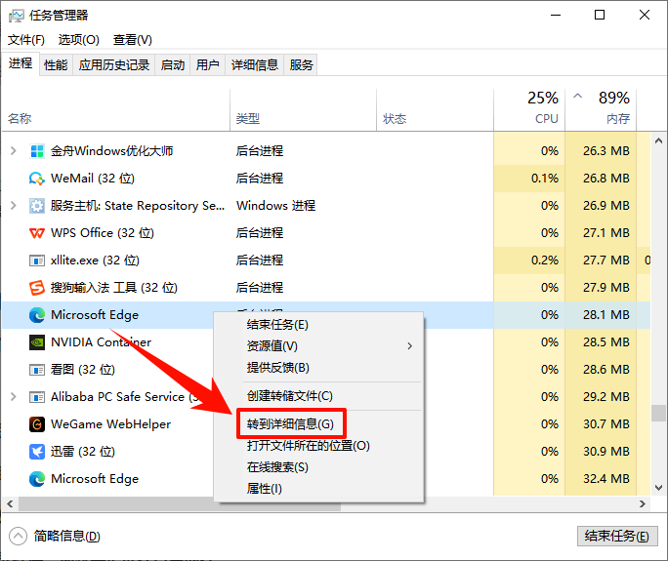This screenshot has height=561, width=668.
Task: Choose 结束任务(E) in the context menu
Action: click(318, 325)
